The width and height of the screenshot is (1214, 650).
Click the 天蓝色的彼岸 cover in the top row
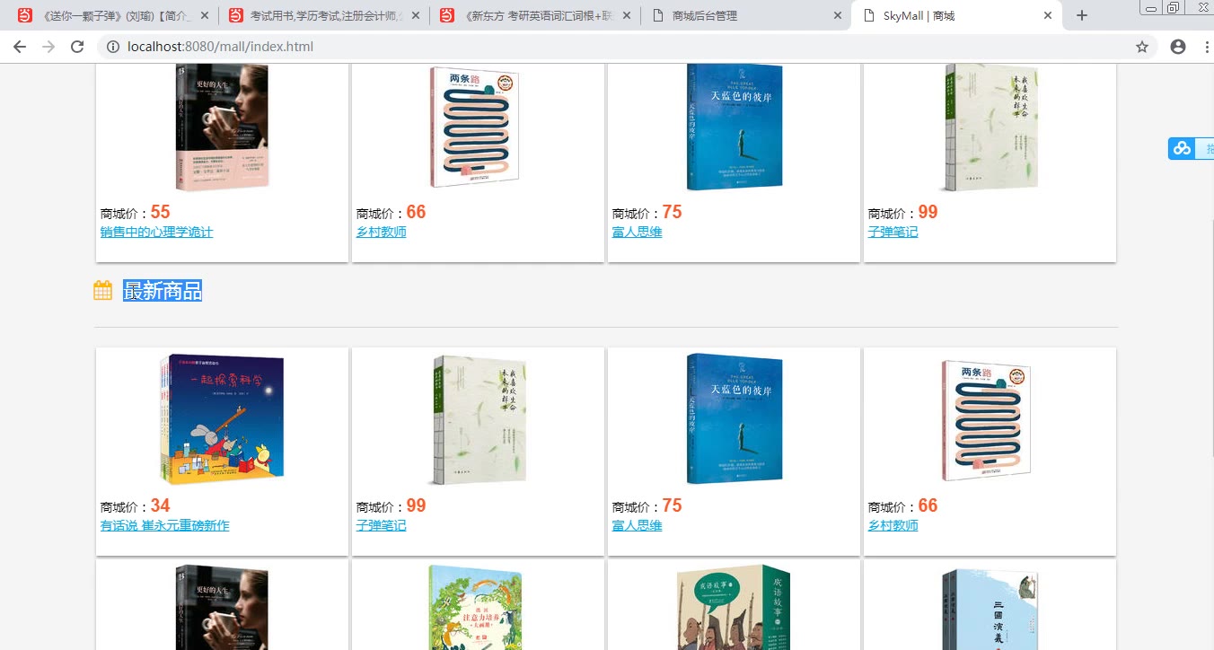coord(735,127)
